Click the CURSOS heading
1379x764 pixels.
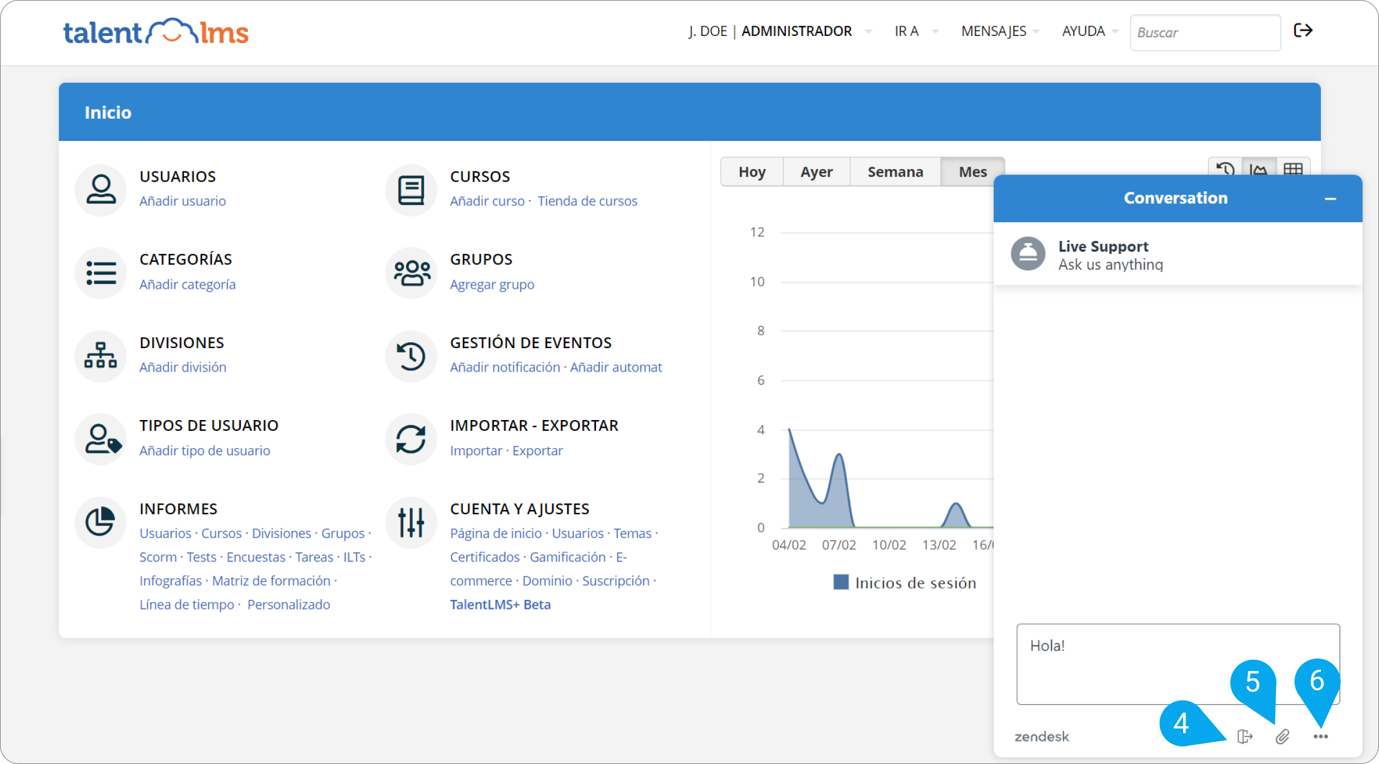[480, 176]
